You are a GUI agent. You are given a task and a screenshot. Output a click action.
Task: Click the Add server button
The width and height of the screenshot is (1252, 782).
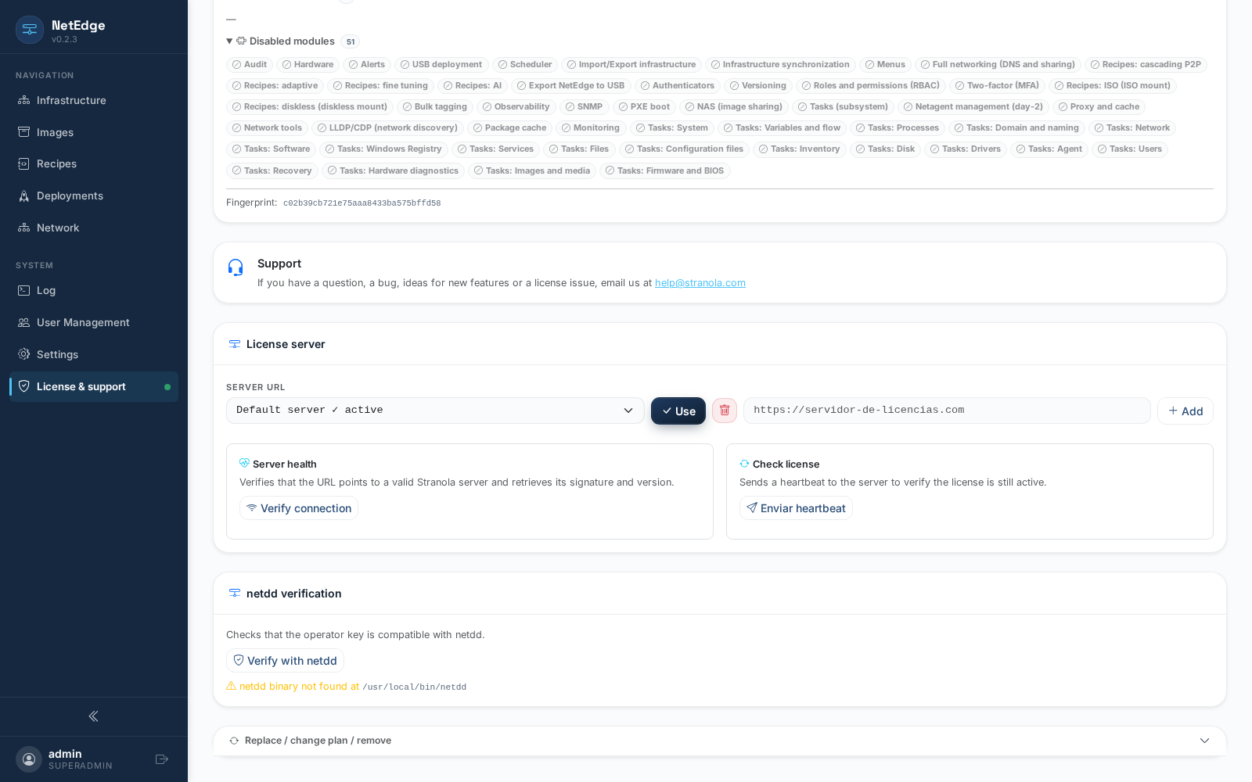pyautogui.click(x=1185, y=411)
